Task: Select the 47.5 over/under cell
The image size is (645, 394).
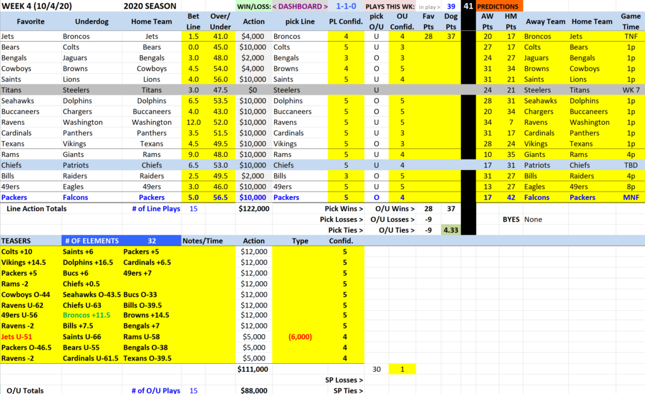Action: coord(220,90)
